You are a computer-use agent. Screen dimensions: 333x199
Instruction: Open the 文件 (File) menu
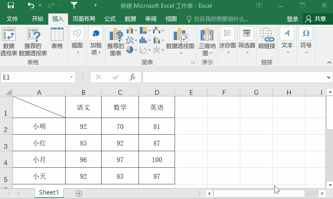click(13, 19)
